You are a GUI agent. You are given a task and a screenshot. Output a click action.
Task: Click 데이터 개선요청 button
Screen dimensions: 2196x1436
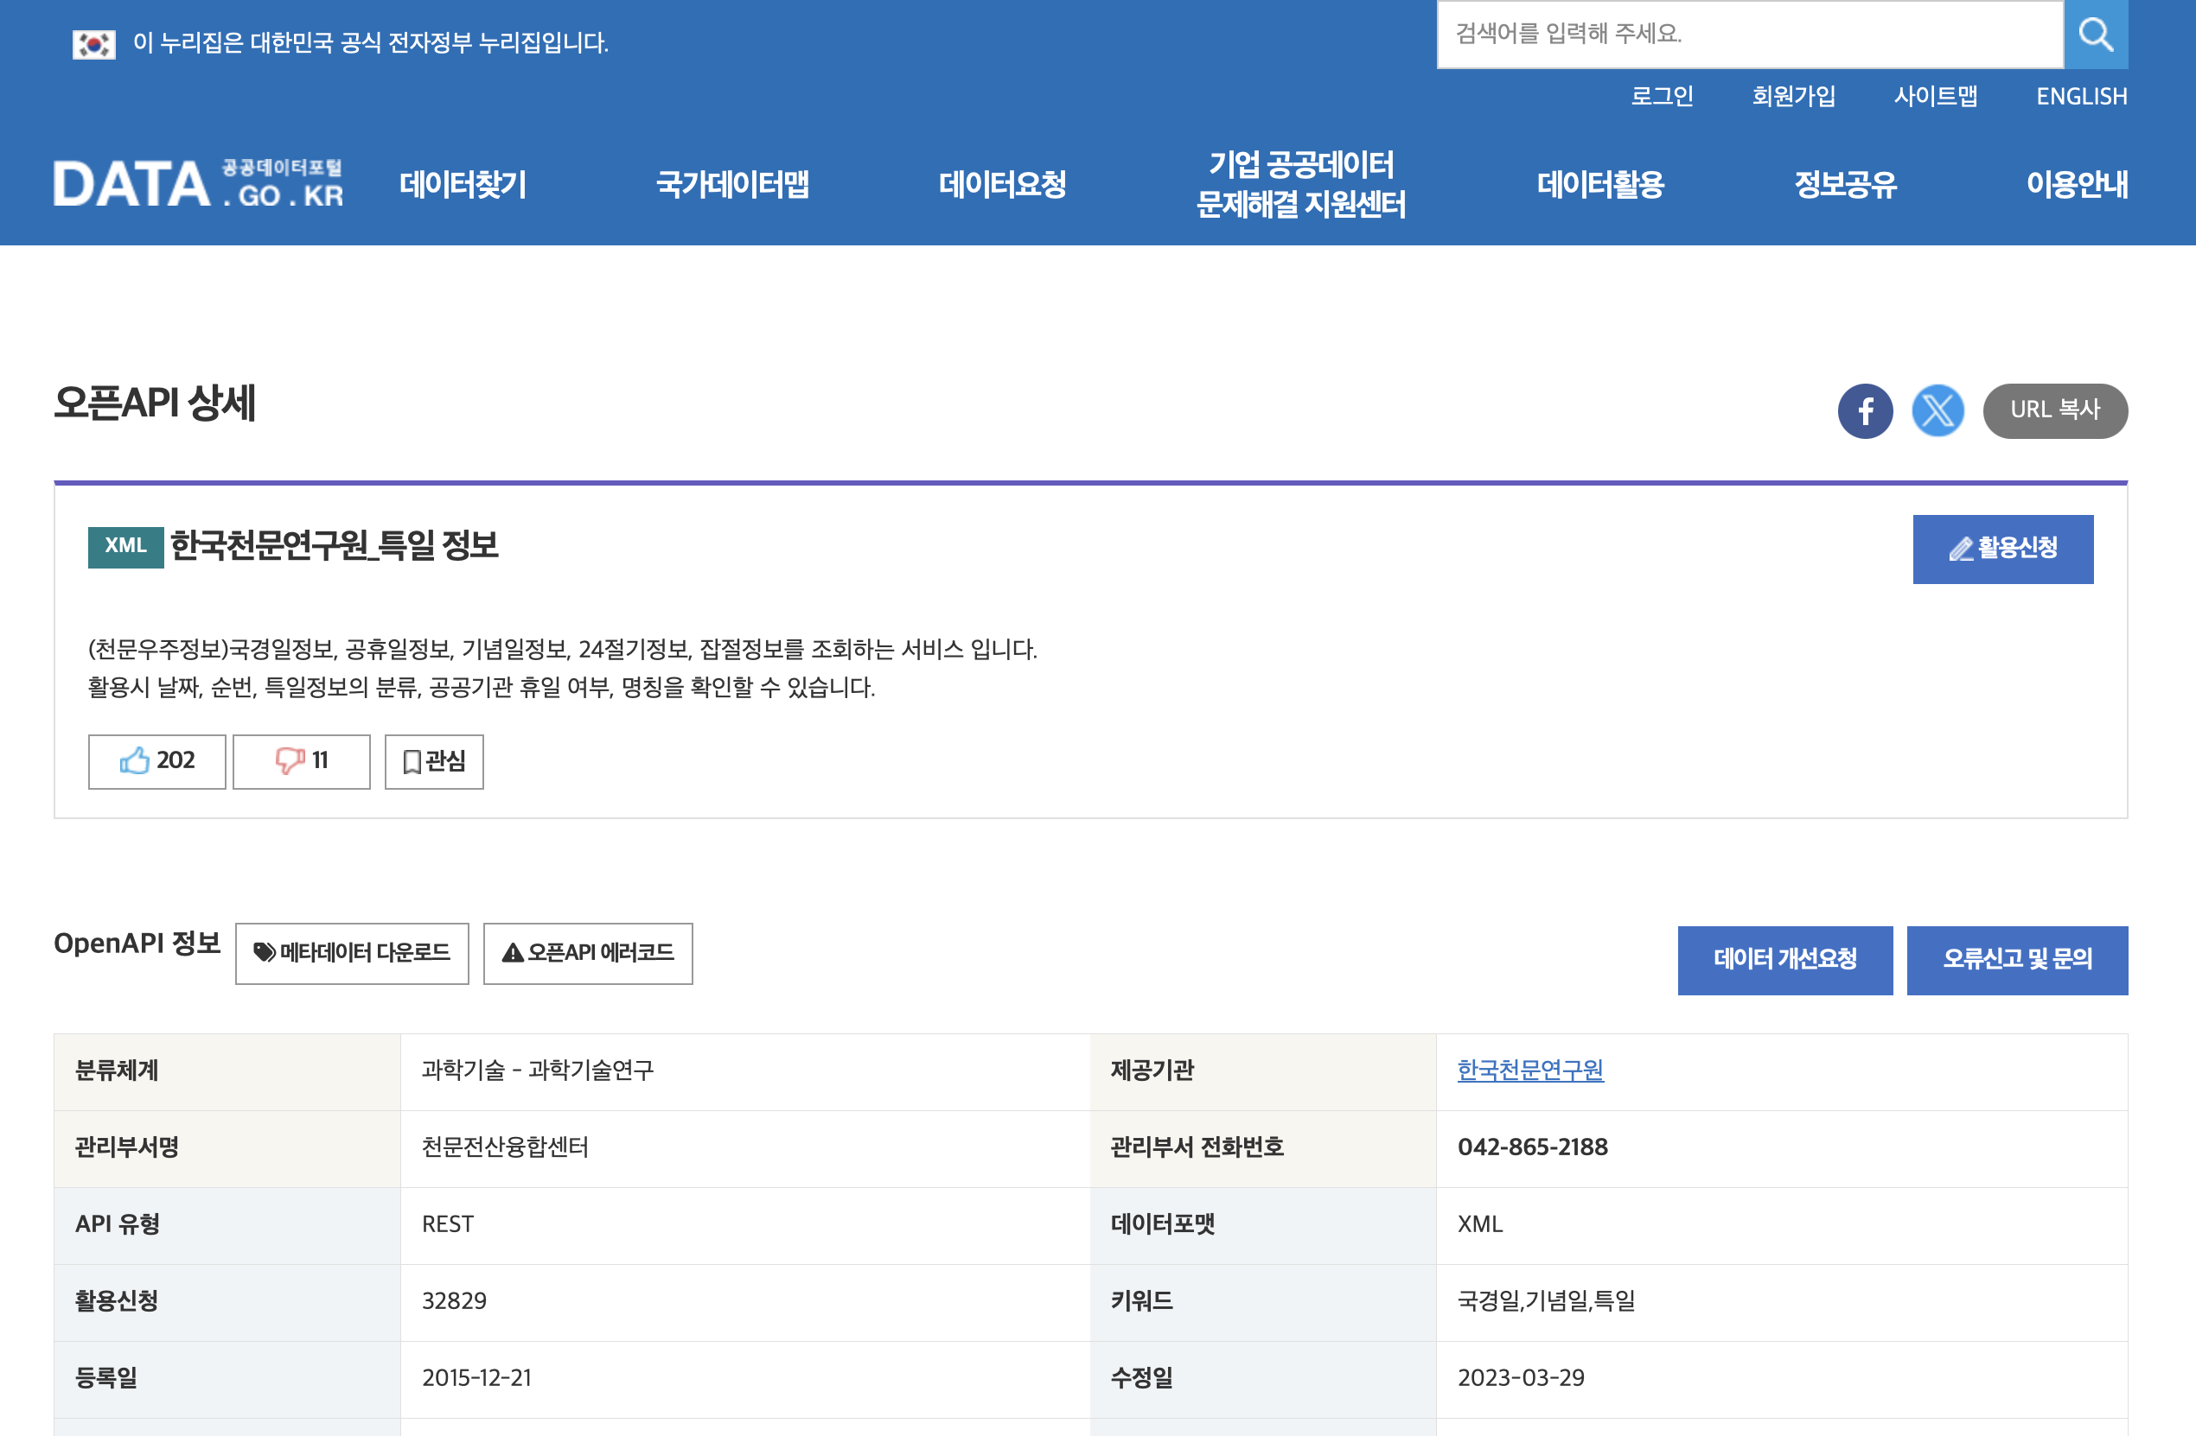point(1784,959)
